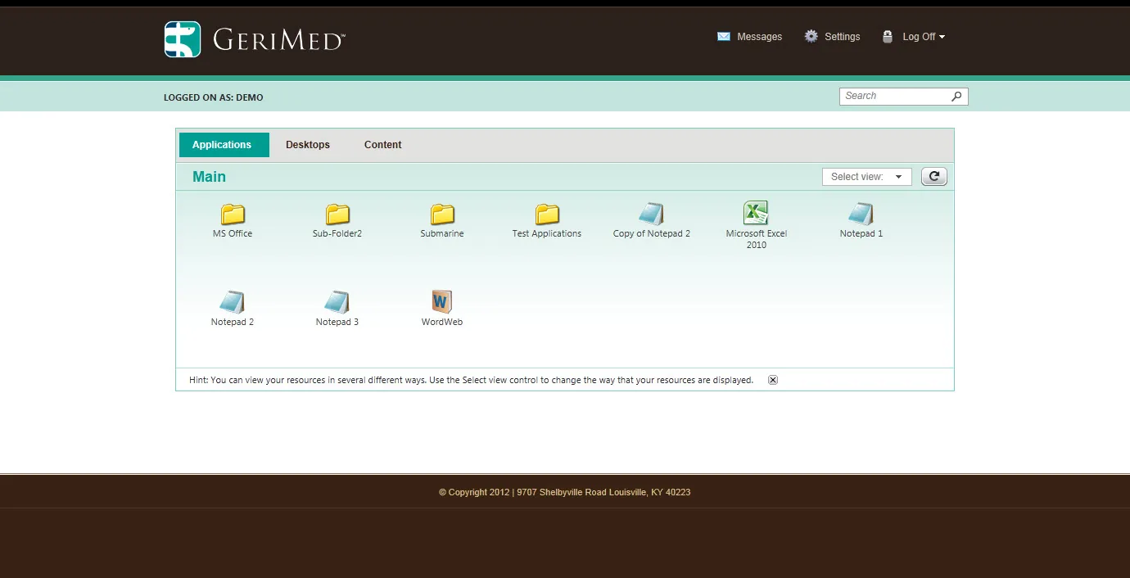Image resolution: width=1130 pixels, height=578 pixels.
Task: Open the MS Office folder icon
Action: 233,214
